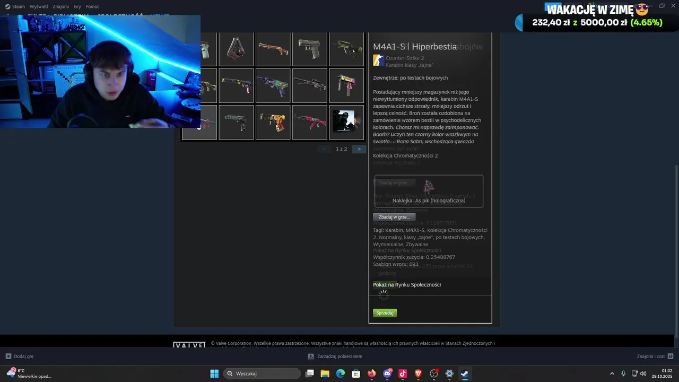The width and height of the screenshot is (679, 382).
Task: Click the green Sprzedaj button
Action: [x=385, y=313]
